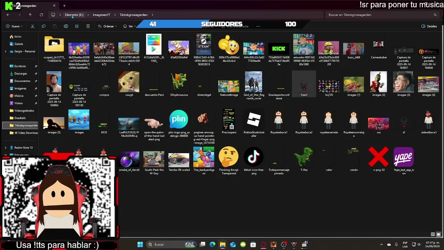Click the Rename icon in toolbar
The width and height of the screenshot is (444, 250).
[x=66, y=26]
